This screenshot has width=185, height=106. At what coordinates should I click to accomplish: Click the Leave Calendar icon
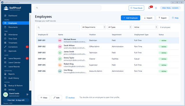[5, 63]
